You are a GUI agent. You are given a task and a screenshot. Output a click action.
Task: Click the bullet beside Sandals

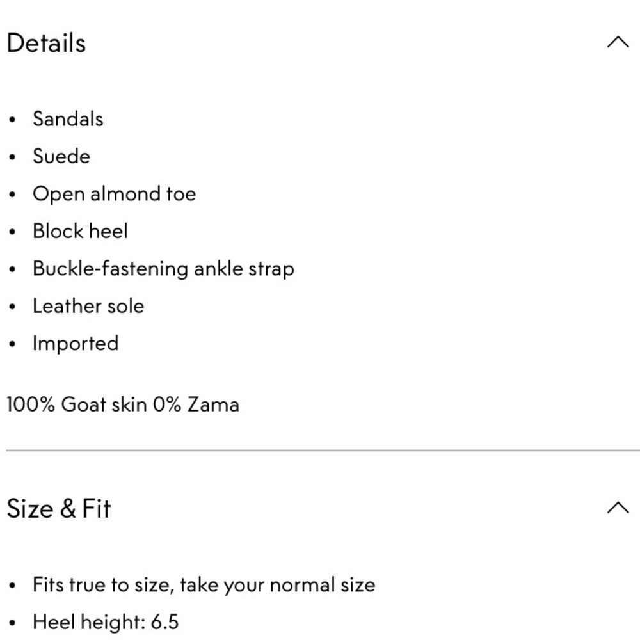click(x=12, y=120)
